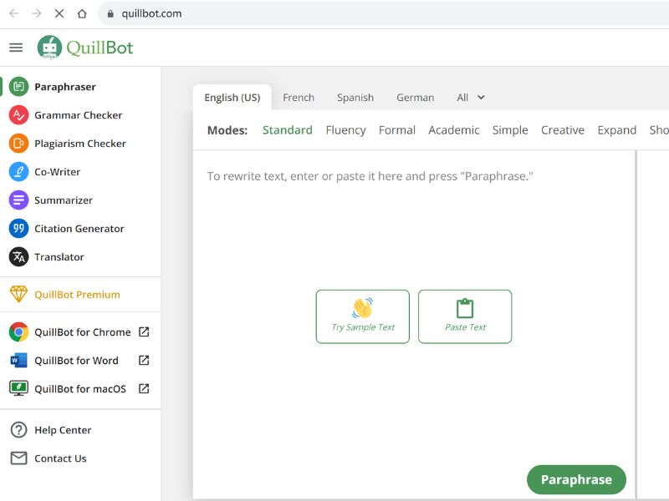Screen dimensions: 669x501
Task: Select the English (US) language tab
Action: [232, 98]
